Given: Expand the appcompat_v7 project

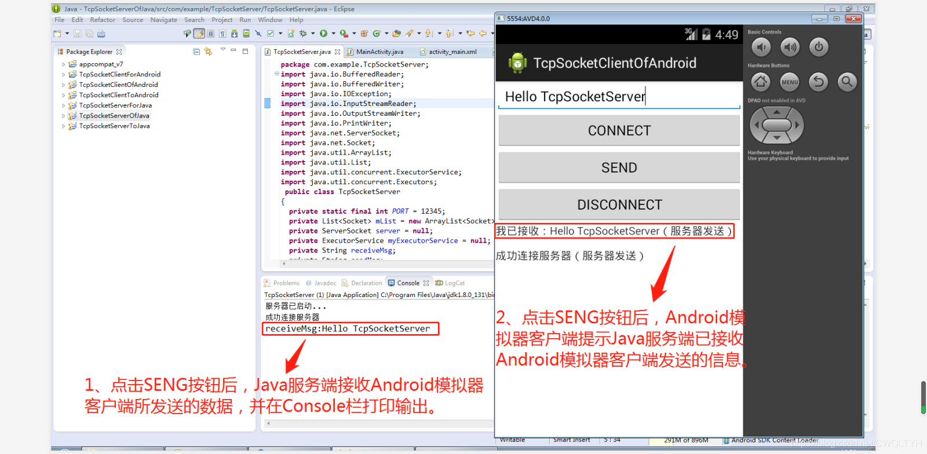Looking at the screenshot, I should pyautogui.click(x=64, y=64).
